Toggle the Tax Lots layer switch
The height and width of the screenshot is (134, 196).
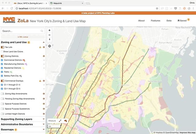(2, 47)
